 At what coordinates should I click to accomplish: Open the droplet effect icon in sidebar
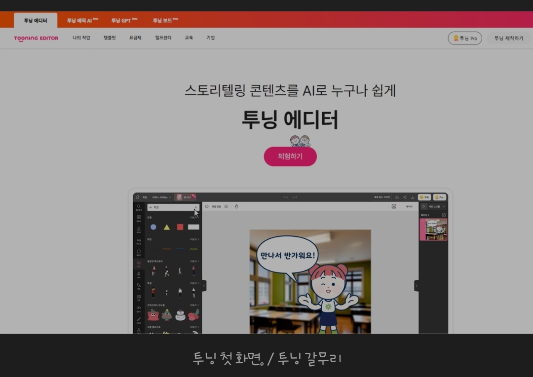pyautogui.click(x=139, y=275)
